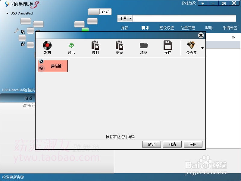Collapse the USB DancePad tree entry

click(7, 13)
